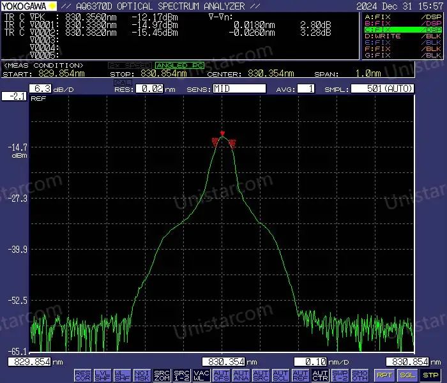Viewport: 447px width, 383px height.
Task: Toggle the 2X SPEED indicator
Action: [130, 66]
